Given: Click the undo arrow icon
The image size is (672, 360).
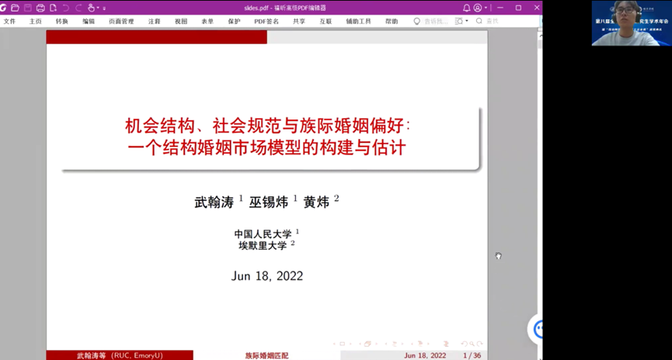Looking at the screenshot, I should [x=64, y=8].
